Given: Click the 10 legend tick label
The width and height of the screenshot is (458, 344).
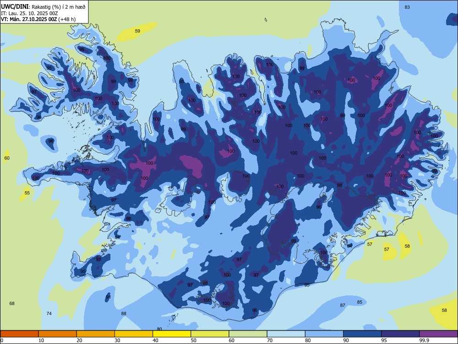Looking at the screenshot, I should point(41,340).
